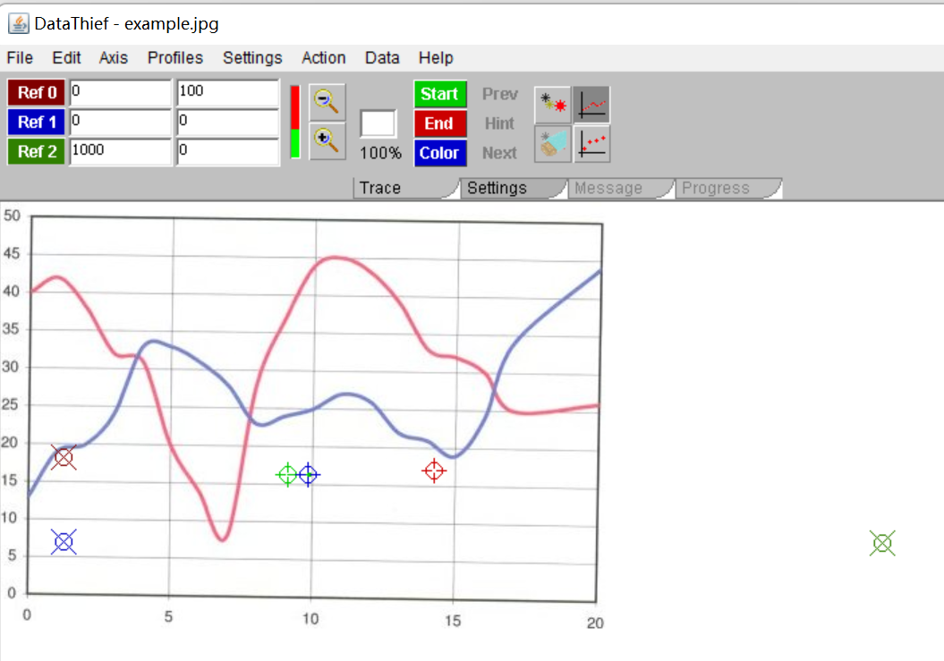Switch to the Settings tab

coord(513,188)
